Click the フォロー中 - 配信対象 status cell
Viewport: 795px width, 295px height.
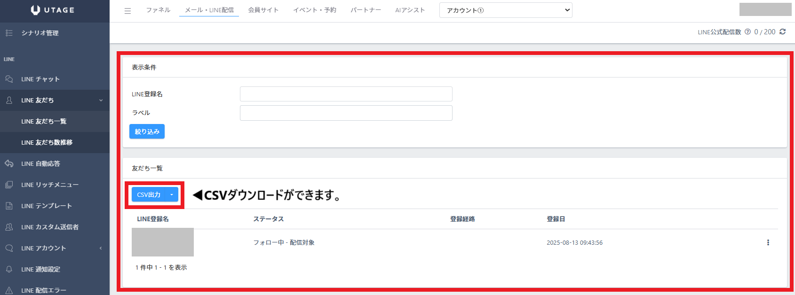click(x=284, y=242)
